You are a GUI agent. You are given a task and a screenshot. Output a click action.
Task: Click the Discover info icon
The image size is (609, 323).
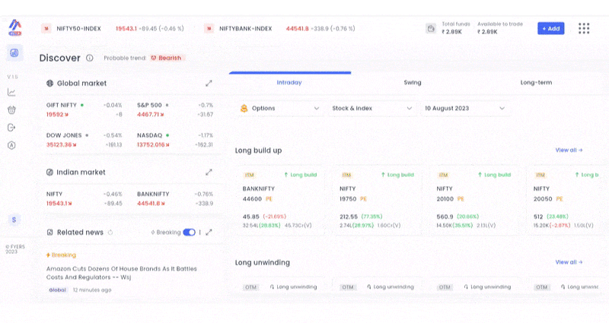coord(90,59)
